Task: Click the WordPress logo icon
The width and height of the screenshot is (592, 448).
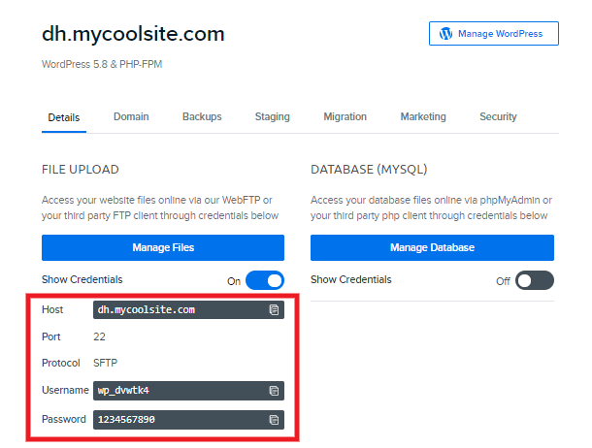Action: [445, 34]
